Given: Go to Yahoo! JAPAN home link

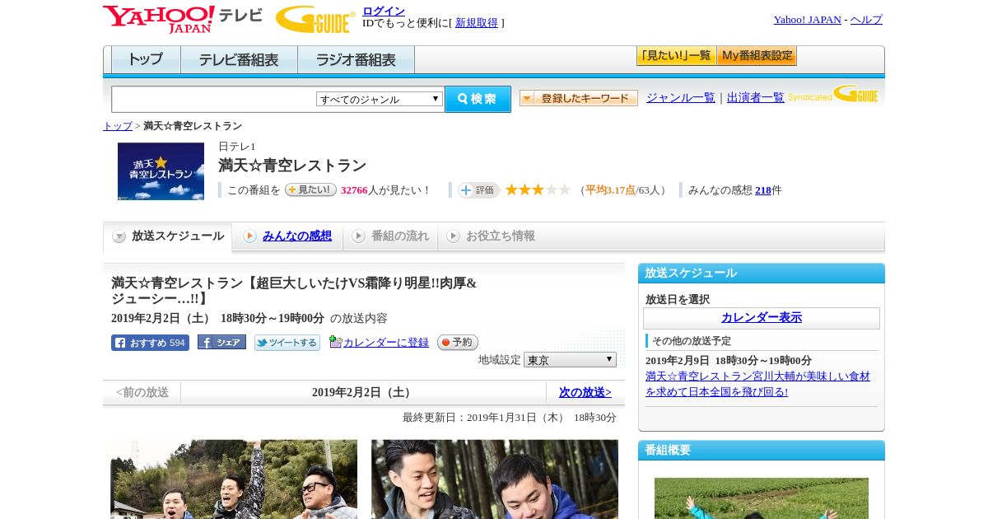Looking at the screenshot, I should tap(807, 20).
